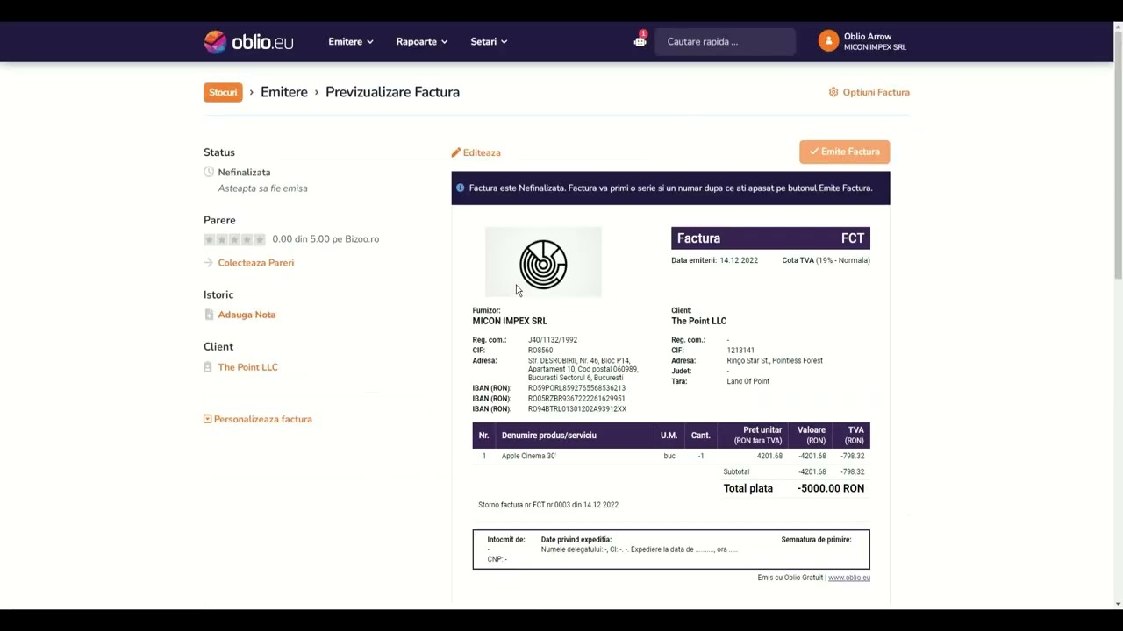
Task: Click the star rating under Parere
Action: point(234,239)
